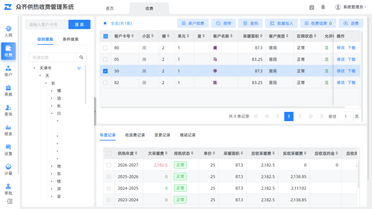Click the 报停 button

click(x=224, y=23)
